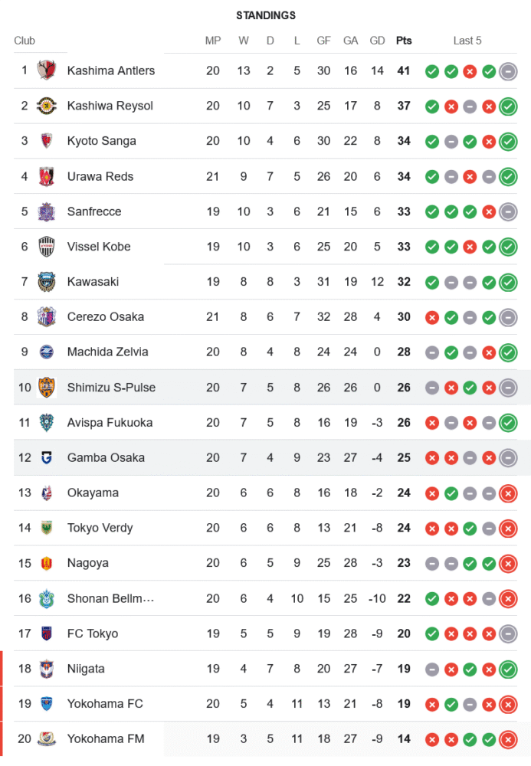
Task: Open the Machida Zelvia team link
Action: [x=107, y=352]
